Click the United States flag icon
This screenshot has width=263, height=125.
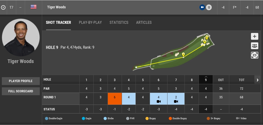[x=33, y=7]
